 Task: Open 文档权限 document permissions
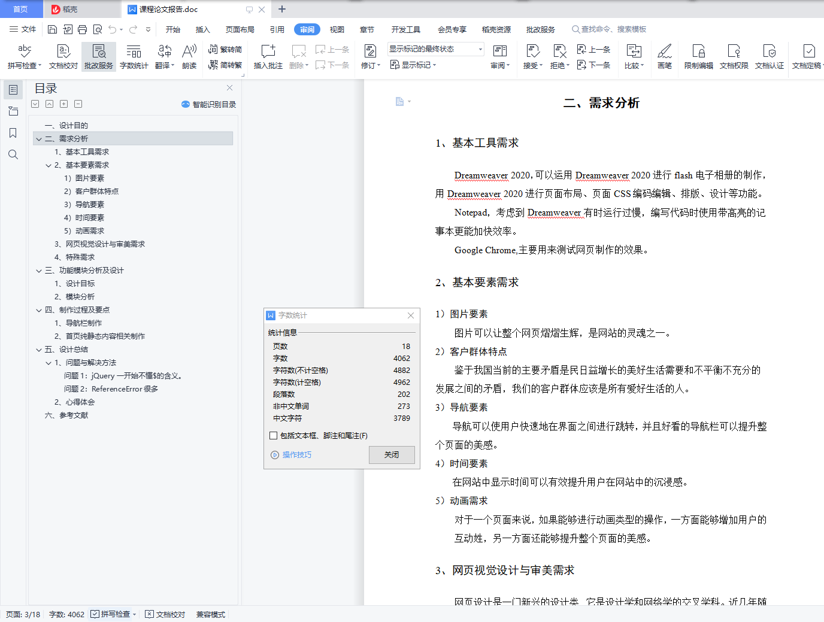[x=734, y=57]
